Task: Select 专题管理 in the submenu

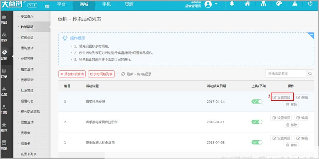Action: [27, 59]
